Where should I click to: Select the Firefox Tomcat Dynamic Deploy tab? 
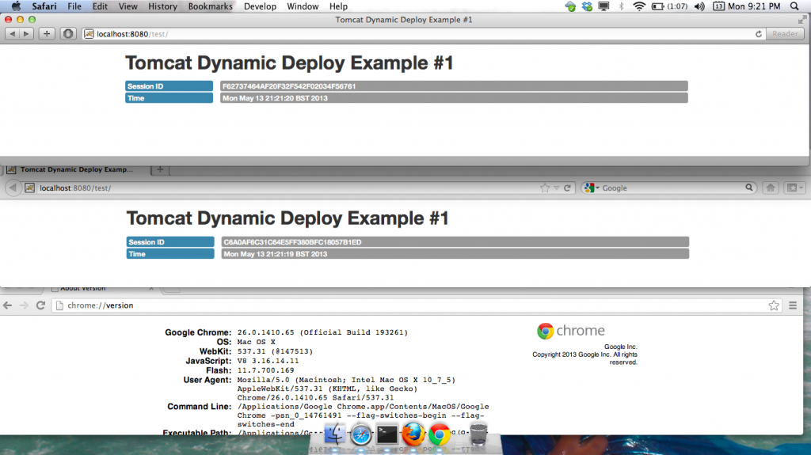click(75, 169)
